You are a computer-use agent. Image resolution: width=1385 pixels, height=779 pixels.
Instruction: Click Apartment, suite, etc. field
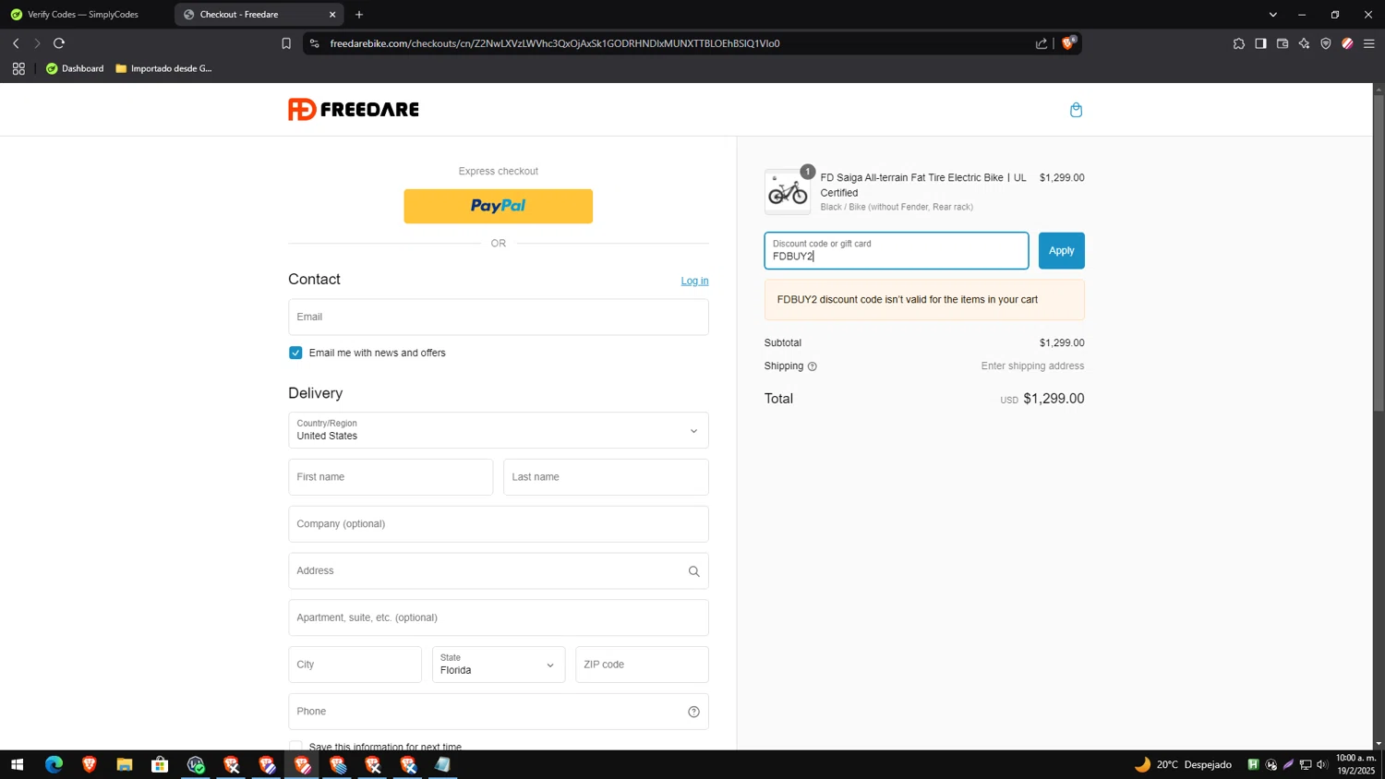[499, 617]
